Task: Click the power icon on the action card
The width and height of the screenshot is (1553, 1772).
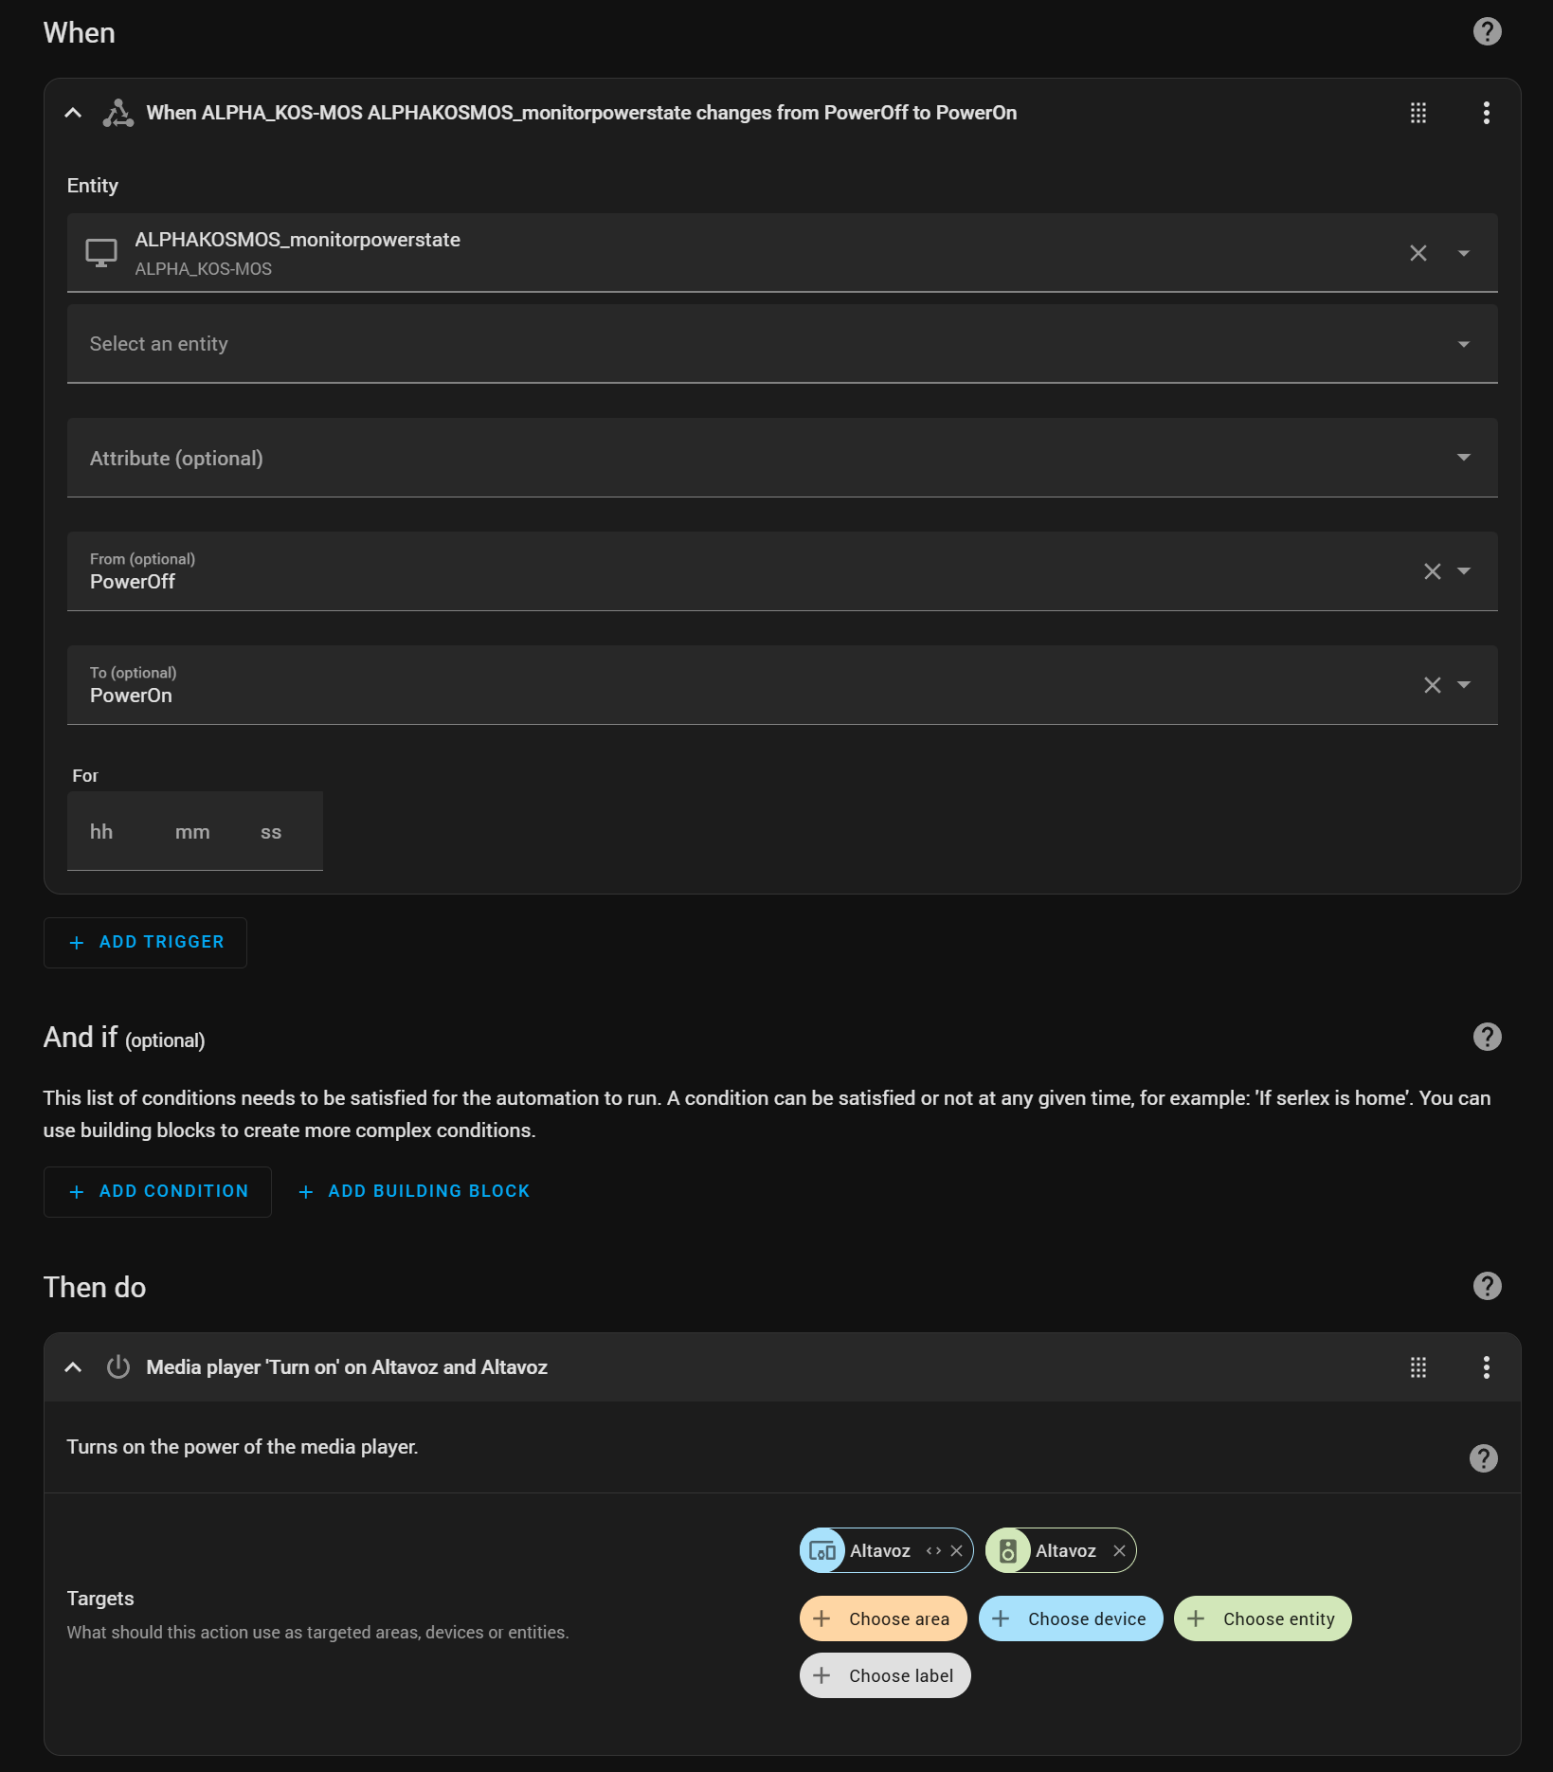Action: 118,1367
